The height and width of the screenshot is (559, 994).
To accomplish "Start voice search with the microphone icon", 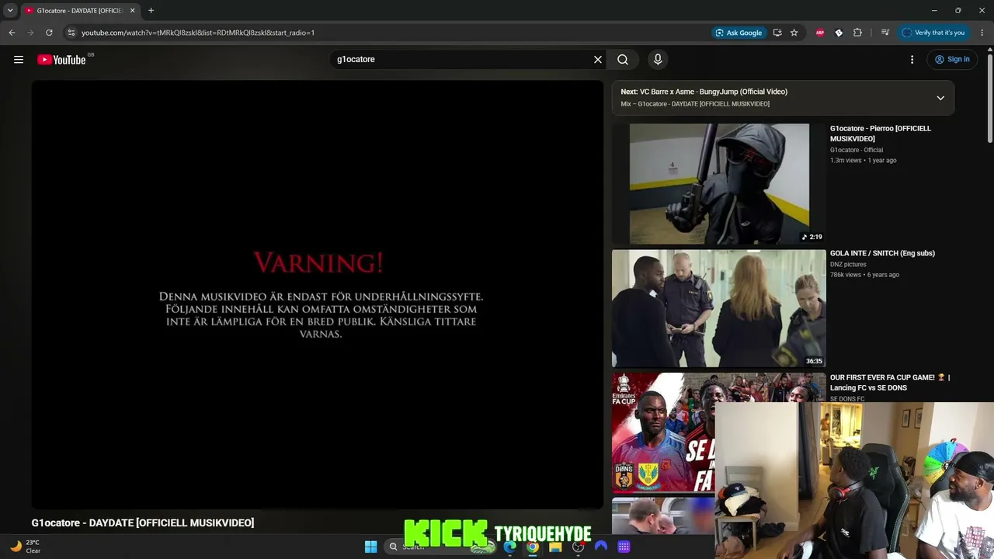I will pos(658,60).
